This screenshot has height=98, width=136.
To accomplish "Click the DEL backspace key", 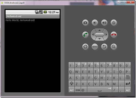I will coord(128,77).
